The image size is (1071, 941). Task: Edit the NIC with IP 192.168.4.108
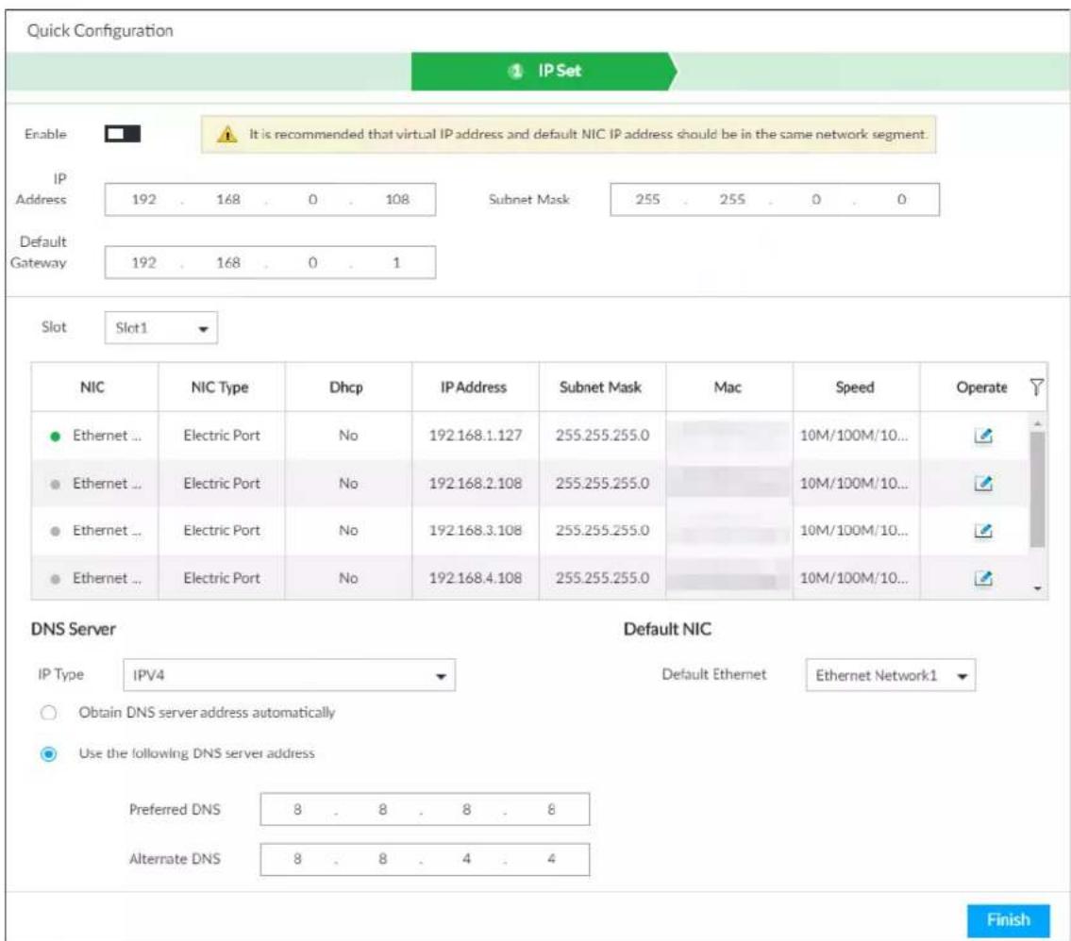point(983,578)
